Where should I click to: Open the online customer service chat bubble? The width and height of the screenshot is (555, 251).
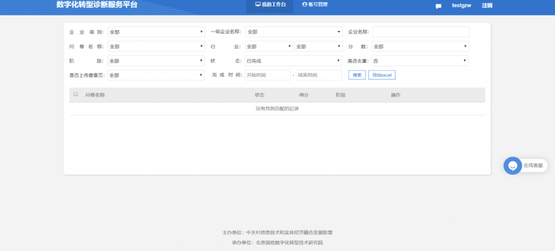pyautogui.click(x=512, y=166)
